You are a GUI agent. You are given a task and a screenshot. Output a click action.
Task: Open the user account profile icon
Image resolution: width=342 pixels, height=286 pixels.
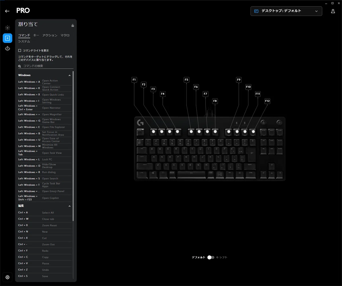tap(333, 11)
